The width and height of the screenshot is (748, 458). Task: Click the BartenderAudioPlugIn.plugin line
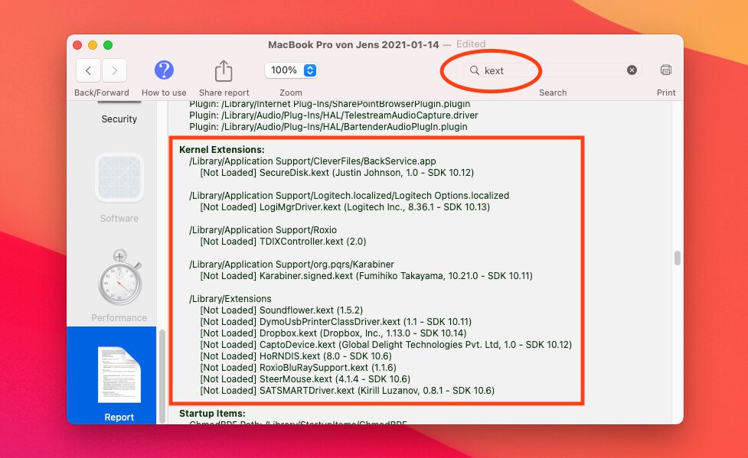coord(328,127)
